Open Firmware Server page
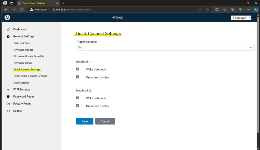 23,63
